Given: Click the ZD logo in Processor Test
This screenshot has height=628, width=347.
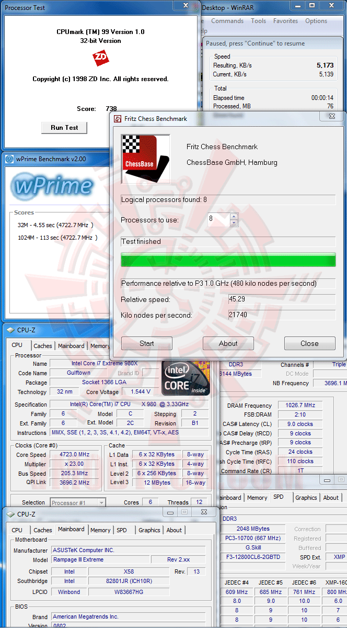Looking at the screenshot, I should [x=100, y=58].
